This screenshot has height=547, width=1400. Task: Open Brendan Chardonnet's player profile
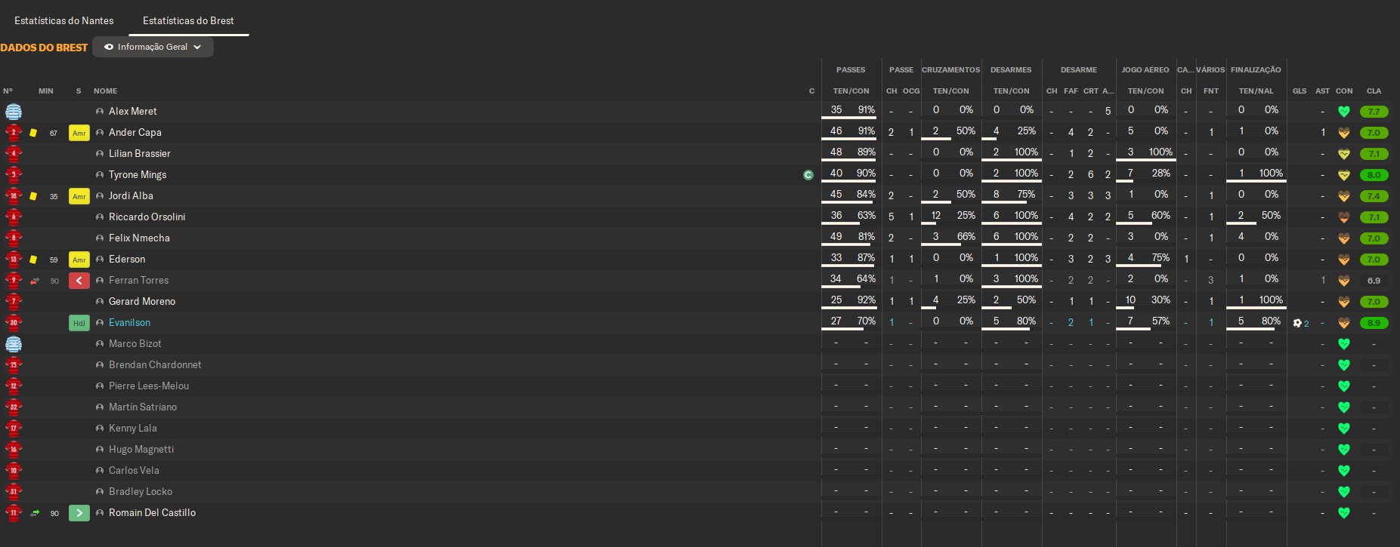[x=155, y=364]
